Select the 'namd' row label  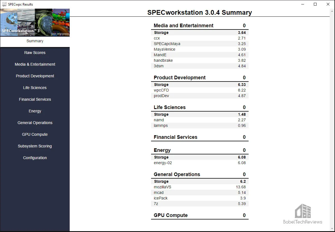[159, 120]
